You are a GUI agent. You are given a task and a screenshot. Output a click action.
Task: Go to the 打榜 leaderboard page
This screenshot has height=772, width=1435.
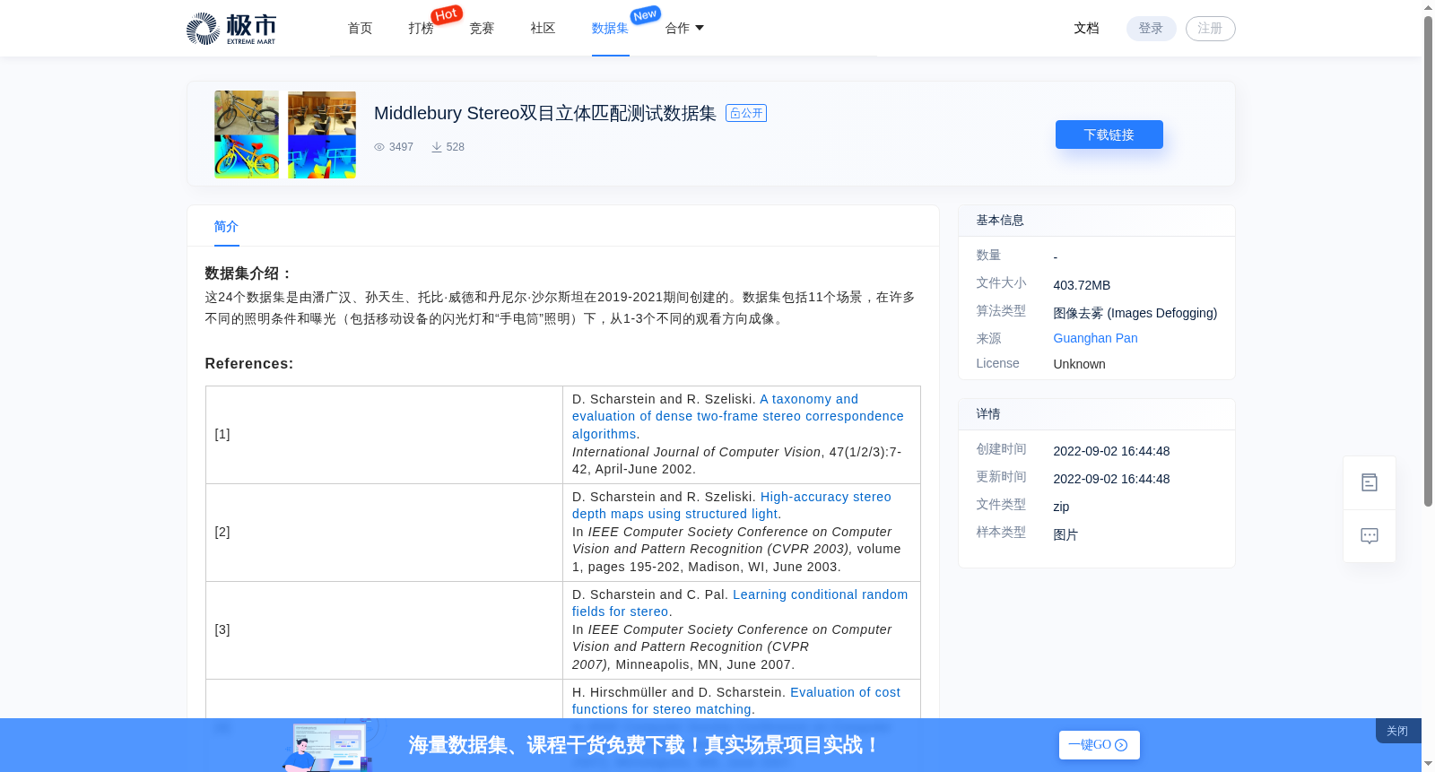pyautogui.click(x=422, y=29)
